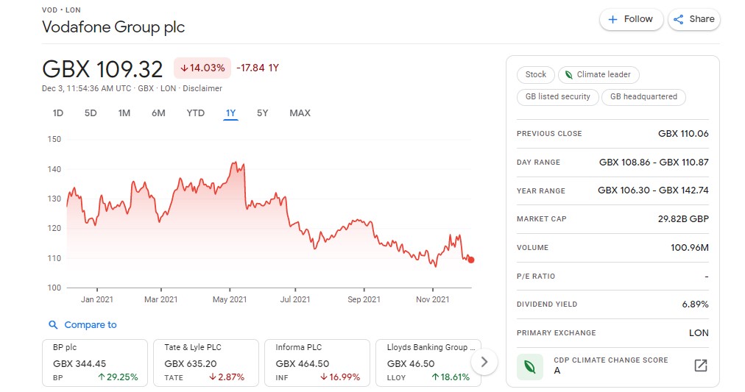Switch chart to 5Y range
Image resolution: width=745 pixels, height=392 pixels.
[x=262, y=113]
